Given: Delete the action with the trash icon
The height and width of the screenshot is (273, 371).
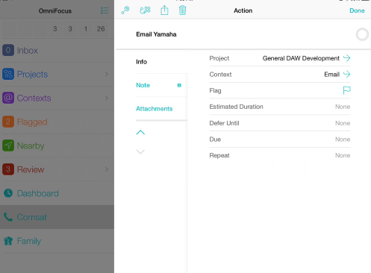Looking at the screenshot, I should [x=182, y=10].
